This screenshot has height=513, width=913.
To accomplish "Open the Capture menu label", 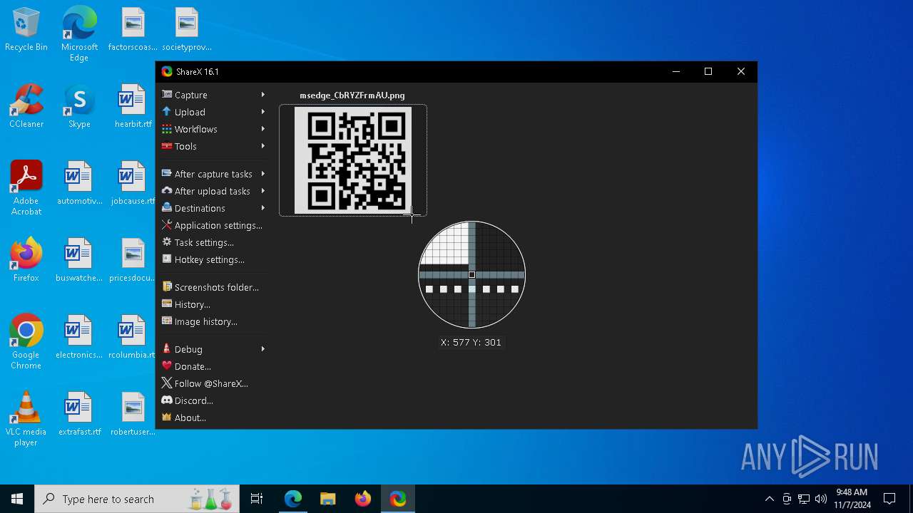I will tap(191, 95).
